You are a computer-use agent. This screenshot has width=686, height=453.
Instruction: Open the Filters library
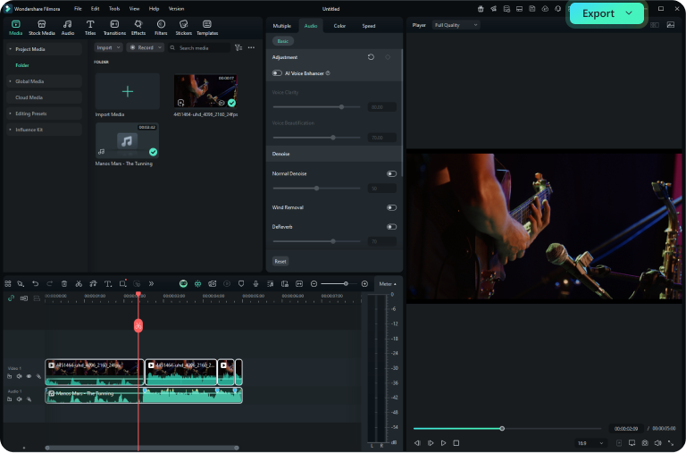click(x=161, y=27)
